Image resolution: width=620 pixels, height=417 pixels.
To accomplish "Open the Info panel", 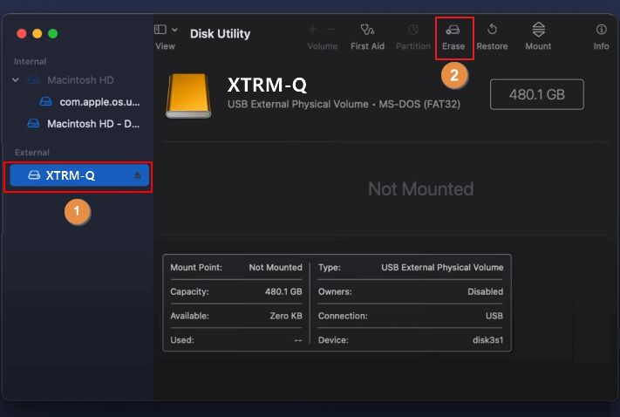I will pyautogui.click(x=601, y=30).
